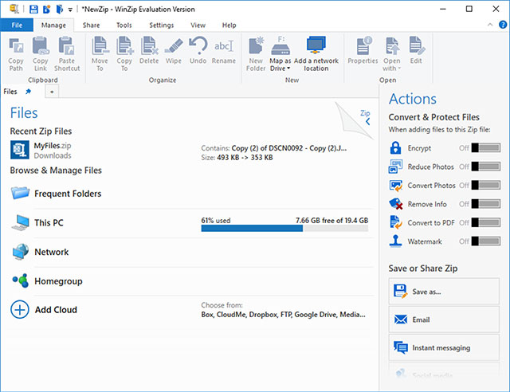Image resolution: width=510 pixels, height=392 pixels.
Task: Collapse the ribbon with the up chevron
Action: [x=490, y=25]
